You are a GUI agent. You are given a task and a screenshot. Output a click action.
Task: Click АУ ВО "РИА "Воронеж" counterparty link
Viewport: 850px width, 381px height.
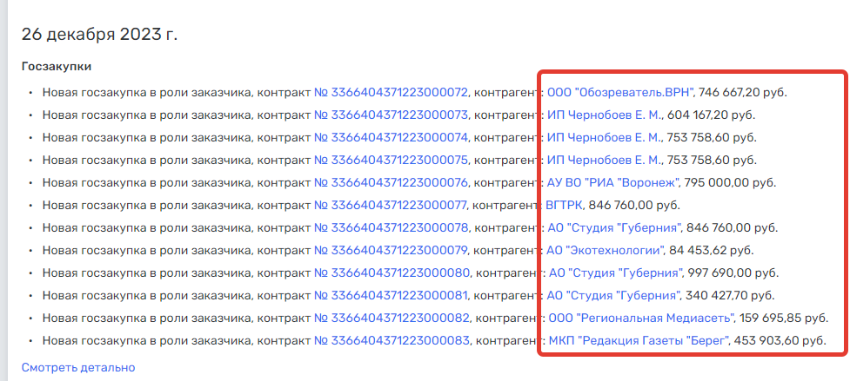pos(613,183)
